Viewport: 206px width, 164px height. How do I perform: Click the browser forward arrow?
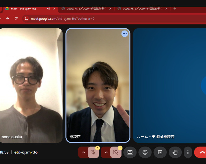point(7,19)
